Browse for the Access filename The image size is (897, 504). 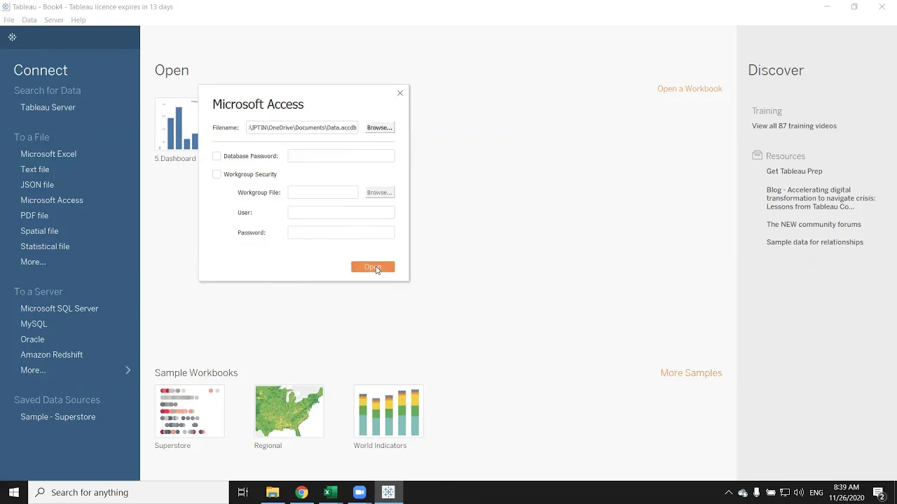tap(379, 127)
